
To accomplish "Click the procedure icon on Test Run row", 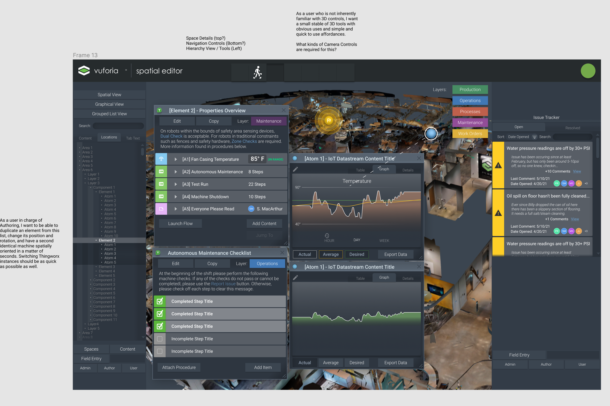I will pos(161,184).
